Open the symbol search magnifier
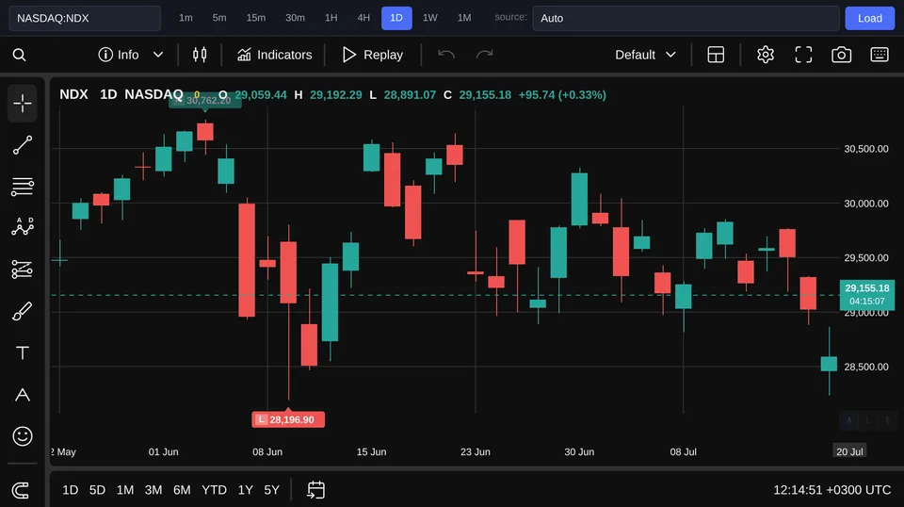 point(19,55)
